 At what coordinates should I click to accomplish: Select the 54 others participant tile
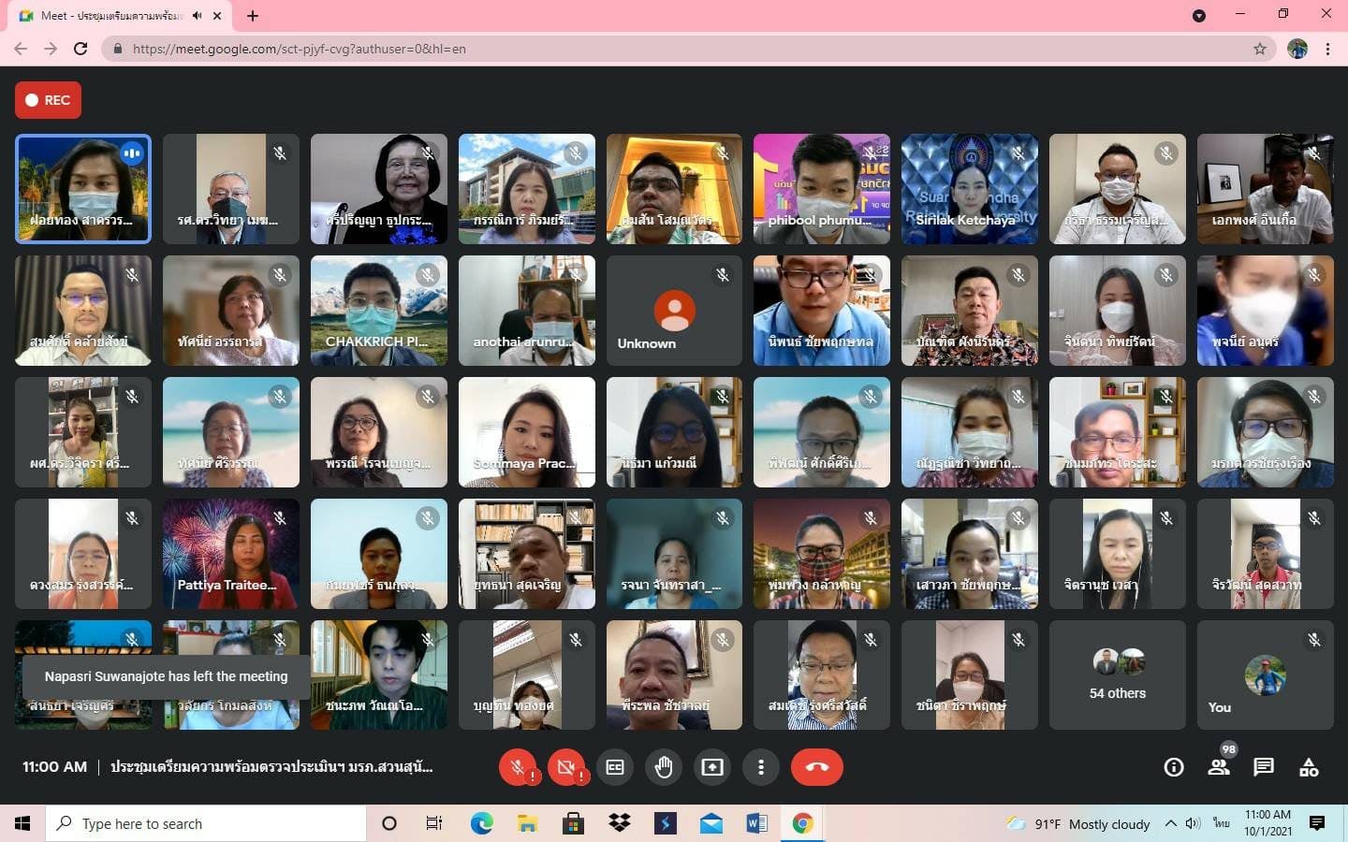[x=1117, y=675]
